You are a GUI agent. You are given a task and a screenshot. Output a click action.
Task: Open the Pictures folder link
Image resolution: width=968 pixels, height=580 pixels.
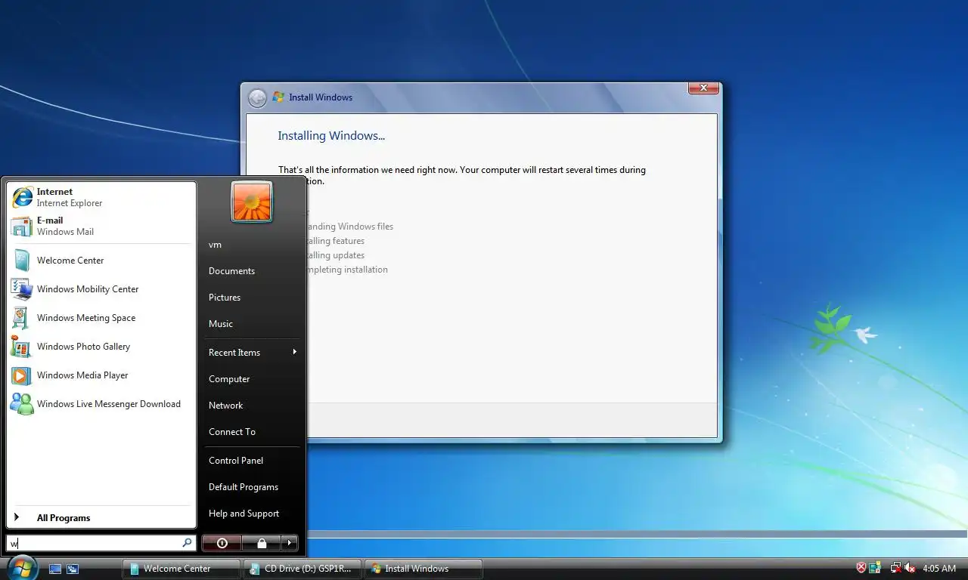[251, 298]
